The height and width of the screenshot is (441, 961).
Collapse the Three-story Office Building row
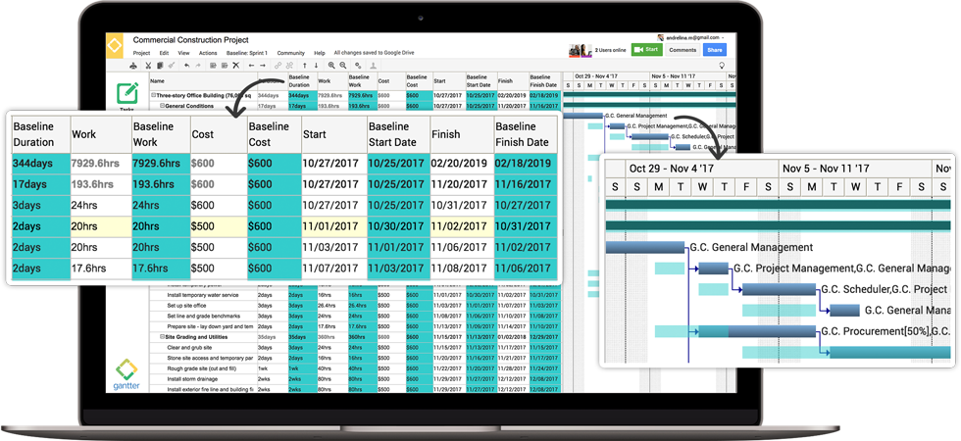(x=153, y=95)
